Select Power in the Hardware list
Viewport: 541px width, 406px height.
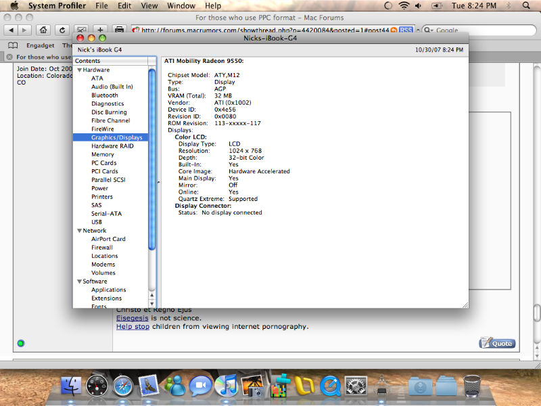tap(99, 188)
